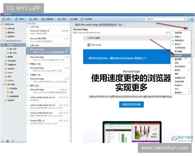Open the 移动到 submenu
Image resolution: width=195 pixels, height=156 pixels.
pos(181,70)
